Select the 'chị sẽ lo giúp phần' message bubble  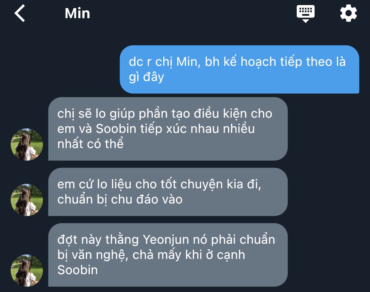click(x=168, y=129)
